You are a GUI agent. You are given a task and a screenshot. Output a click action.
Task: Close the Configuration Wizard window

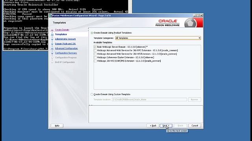tap(201, 16)
